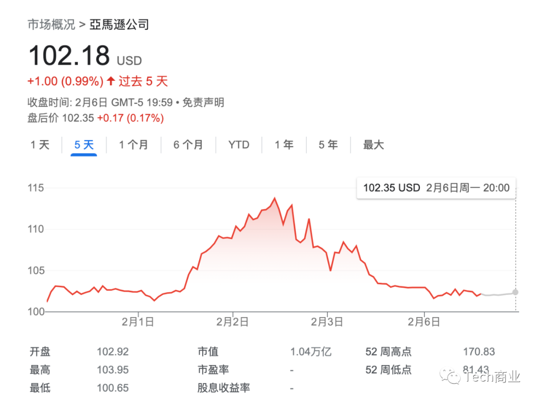Viewport: 538px width, 400px height.
Task: Switch chart to the 6 个月 range
Action: click(x=188, y=145)
